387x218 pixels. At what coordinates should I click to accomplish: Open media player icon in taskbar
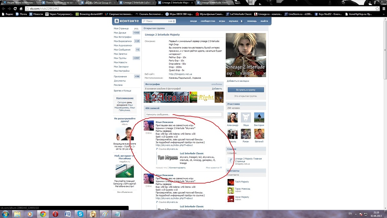[x=30, y=214]
